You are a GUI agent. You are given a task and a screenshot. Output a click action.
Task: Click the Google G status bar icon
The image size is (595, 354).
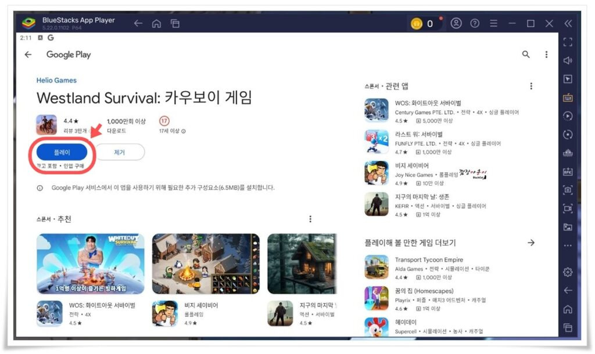(51, 38)
